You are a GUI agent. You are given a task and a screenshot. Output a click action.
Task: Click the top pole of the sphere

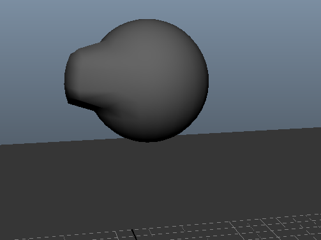(147, 20)
